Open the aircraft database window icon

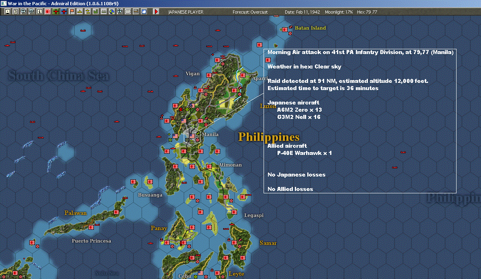[24, 11]
